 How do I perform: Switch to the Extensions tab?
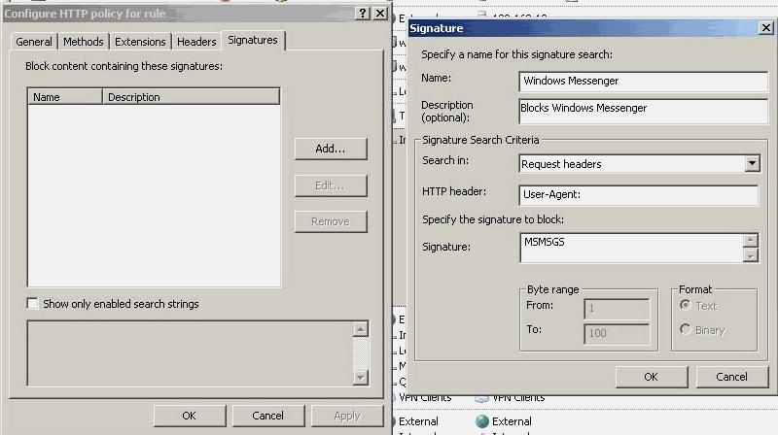(140, 42)
